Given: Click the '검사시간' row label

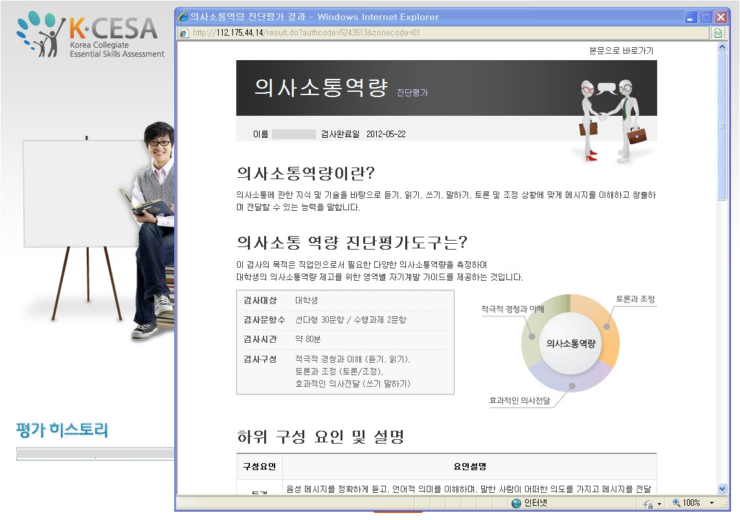Looking at the screenshot, I should tap(260, 340).
